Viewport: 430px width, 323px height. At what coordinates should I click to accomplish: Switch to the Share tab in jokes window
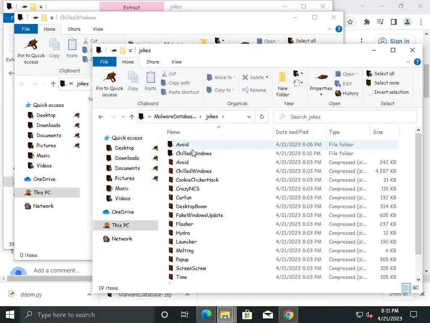click(153, 62)
